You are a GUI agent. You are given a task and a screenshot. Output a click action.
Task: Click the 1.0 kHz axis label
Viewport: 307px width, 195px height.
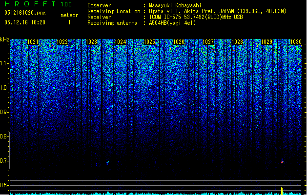pyautogui.click(x=4, y=88)
